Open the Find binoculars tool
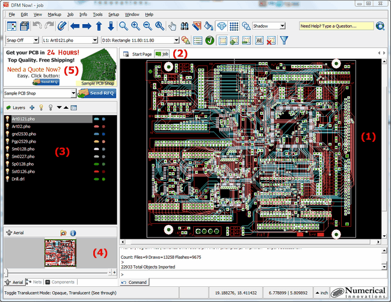 click(185, 26)
